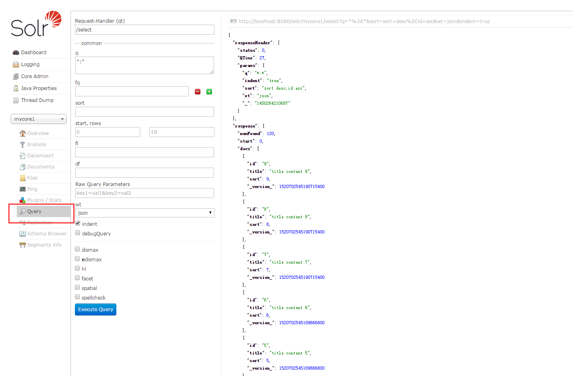
Task: Remove filter query with red minus icon
Action: pos(198,92)
